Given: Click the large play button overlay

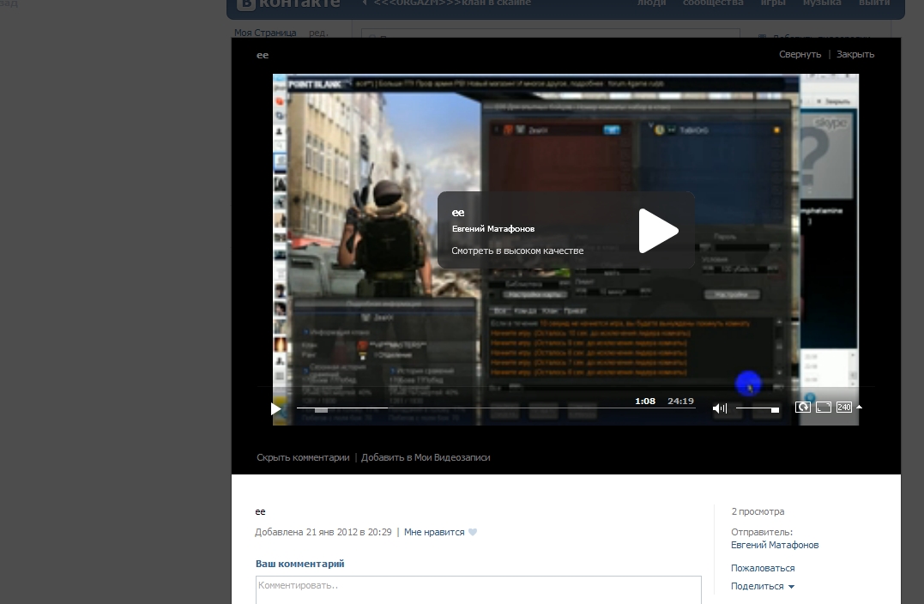Looking at the screenshot, I should [x=658, y=231].
